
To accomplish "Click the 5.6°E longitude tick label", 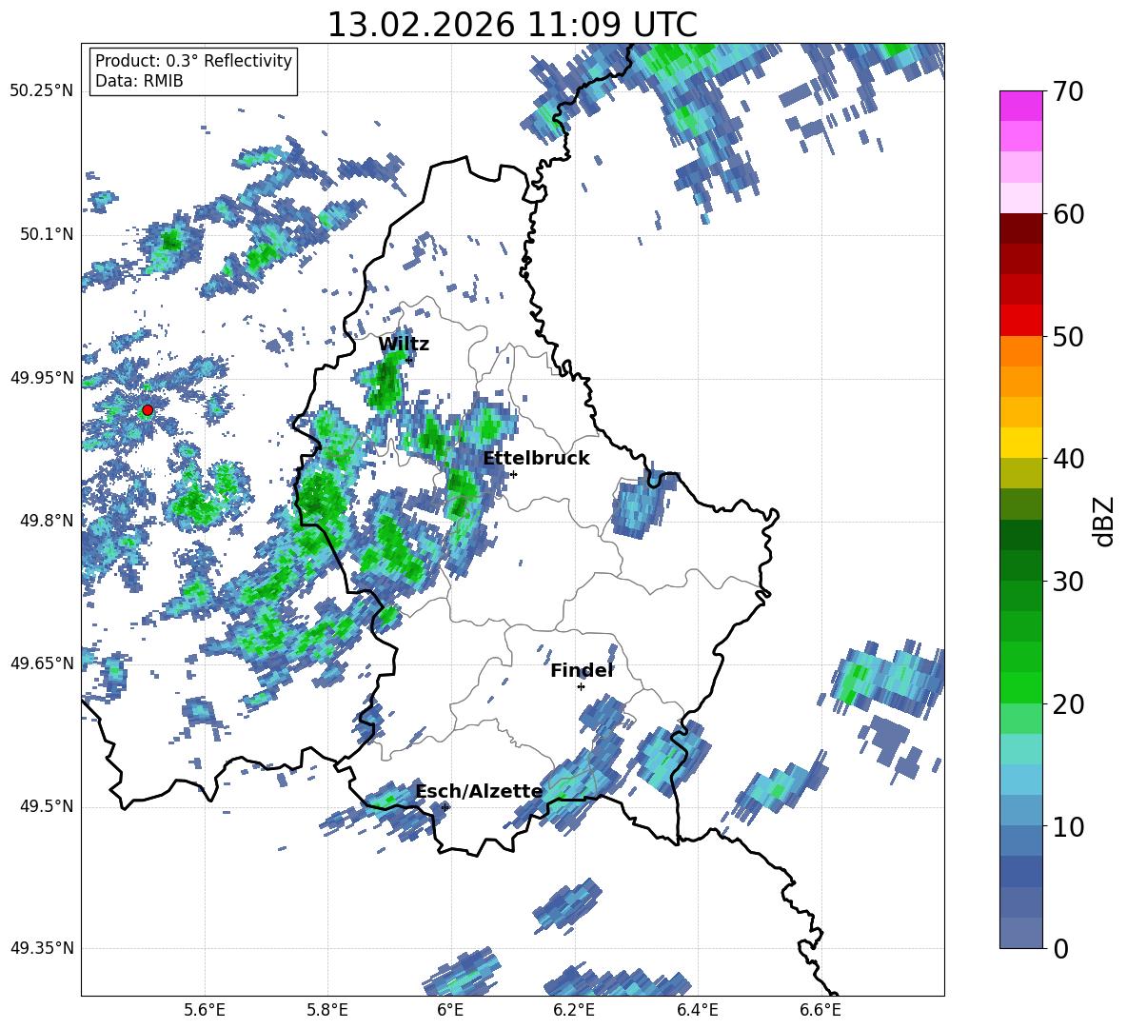I will coord(205,1010).
